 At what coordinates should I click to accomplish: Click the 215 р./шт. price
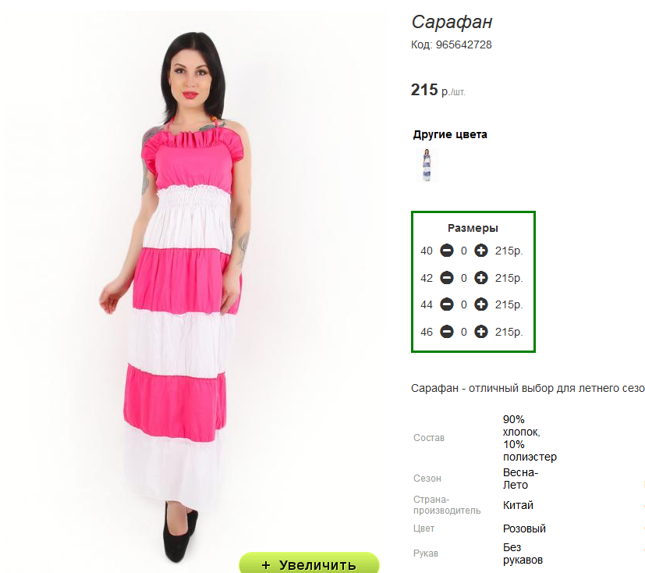(x=438, y=90)
